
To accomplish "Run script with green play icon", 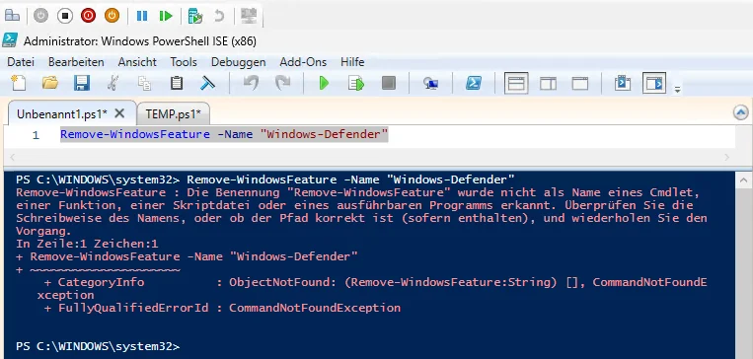I will (324, 83).
